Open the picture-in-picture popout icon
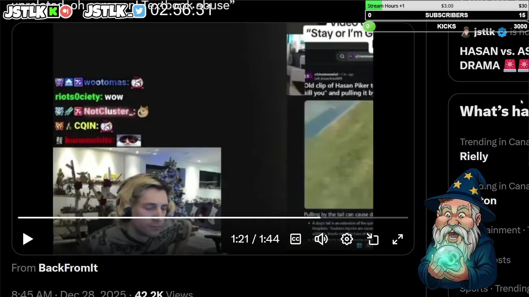The width and height of the screenshot is (529, 297). pyautogui.click(x=373, y=239)
